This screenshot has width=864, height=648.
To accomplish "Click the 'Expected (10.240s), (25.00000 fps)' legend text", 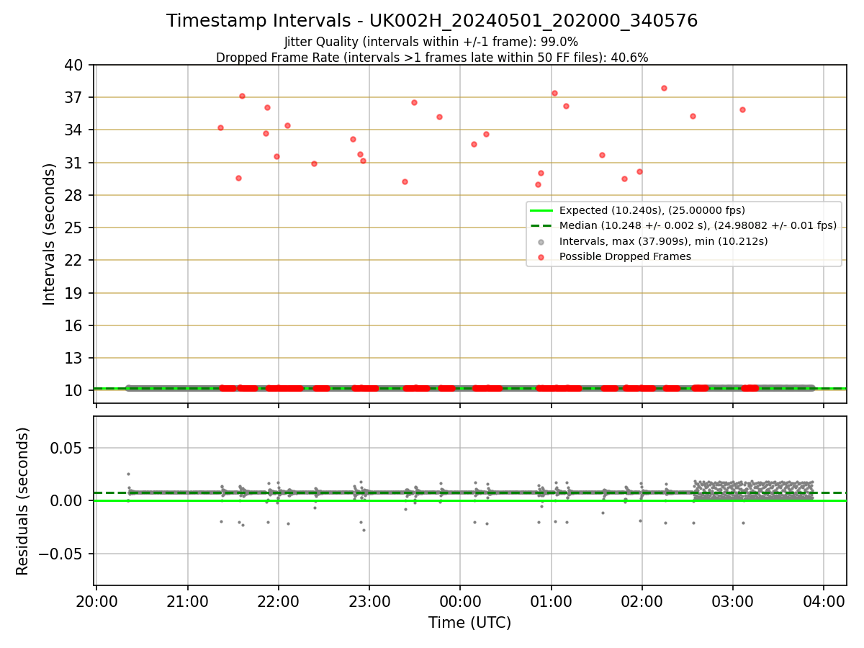I will tap(652, 210).
